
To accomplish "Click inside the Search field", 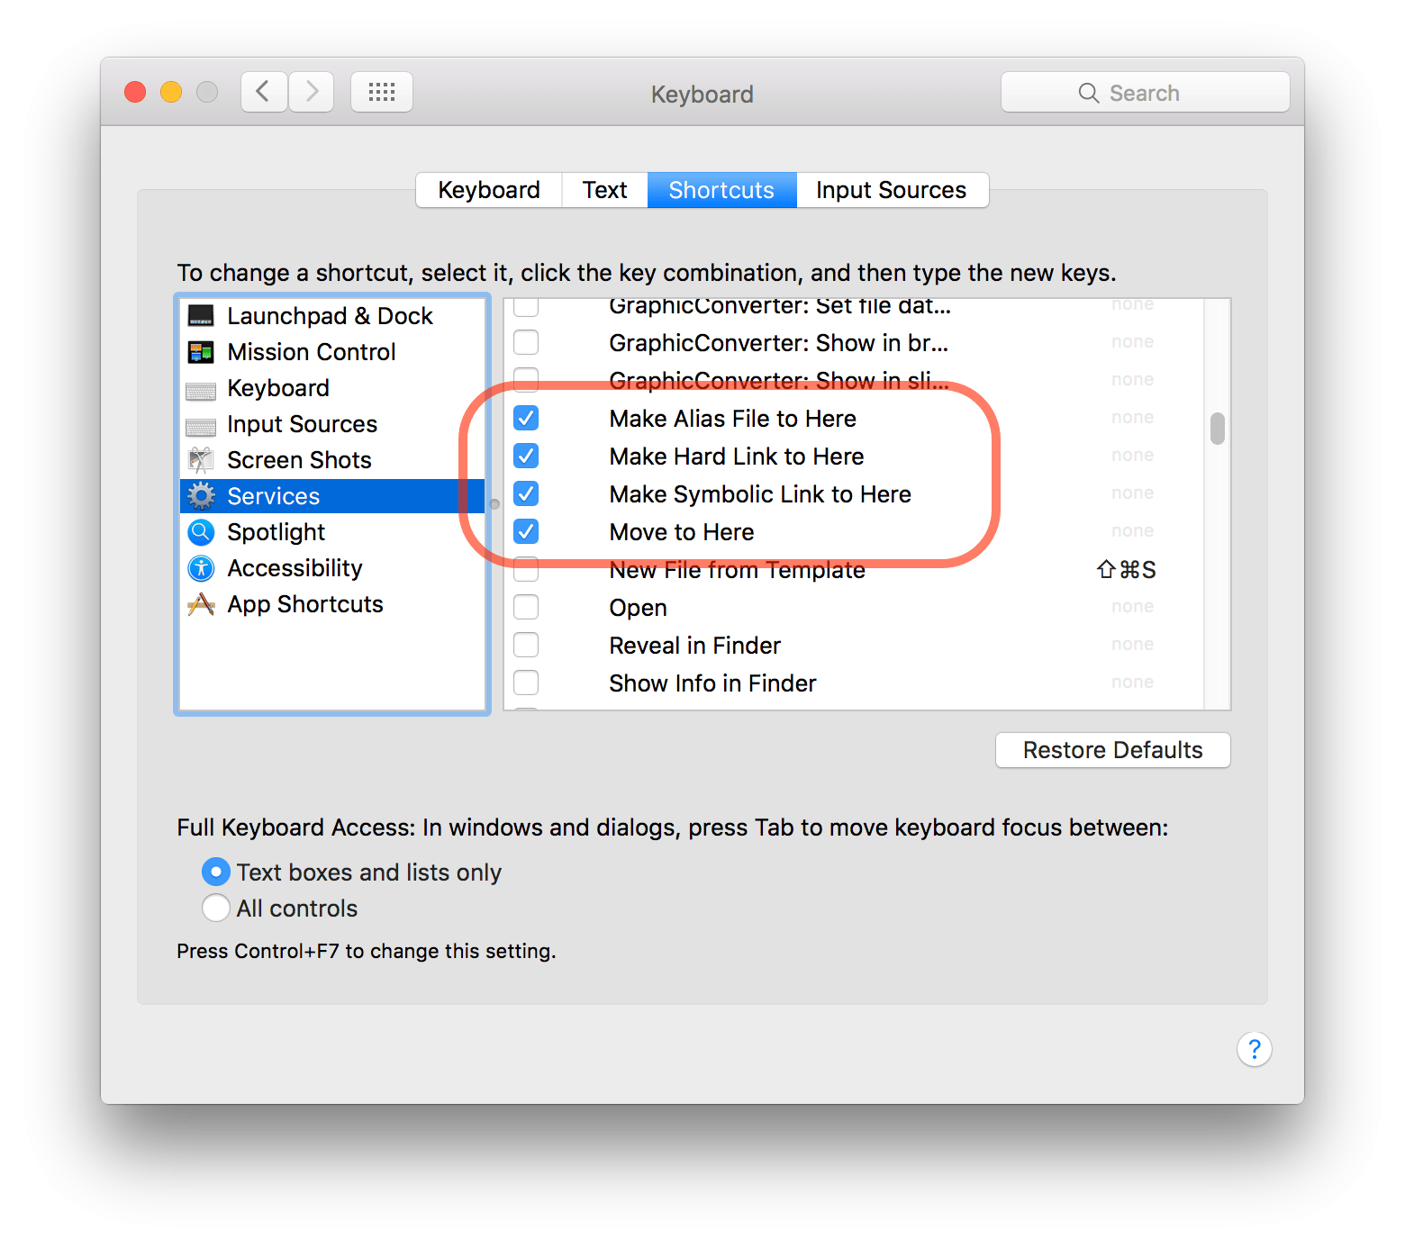I will pyautogui.click(x=1145, y=92).
